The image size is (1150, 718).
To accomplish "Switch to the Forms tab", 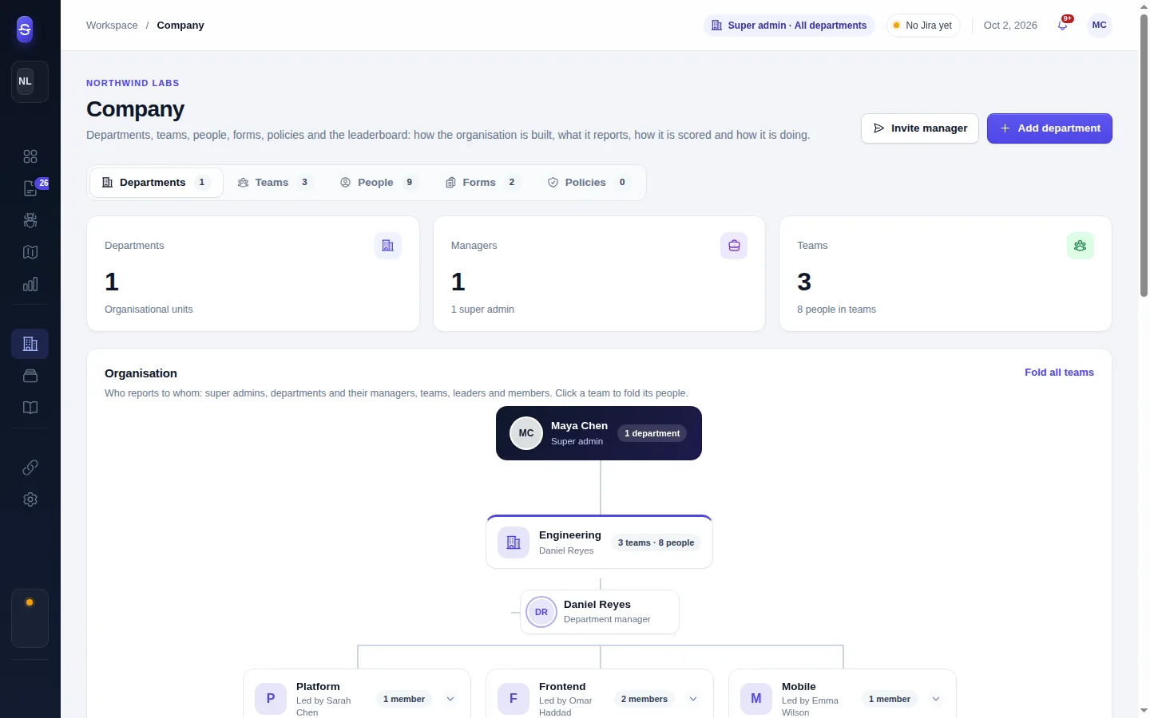I will [482, 183].
